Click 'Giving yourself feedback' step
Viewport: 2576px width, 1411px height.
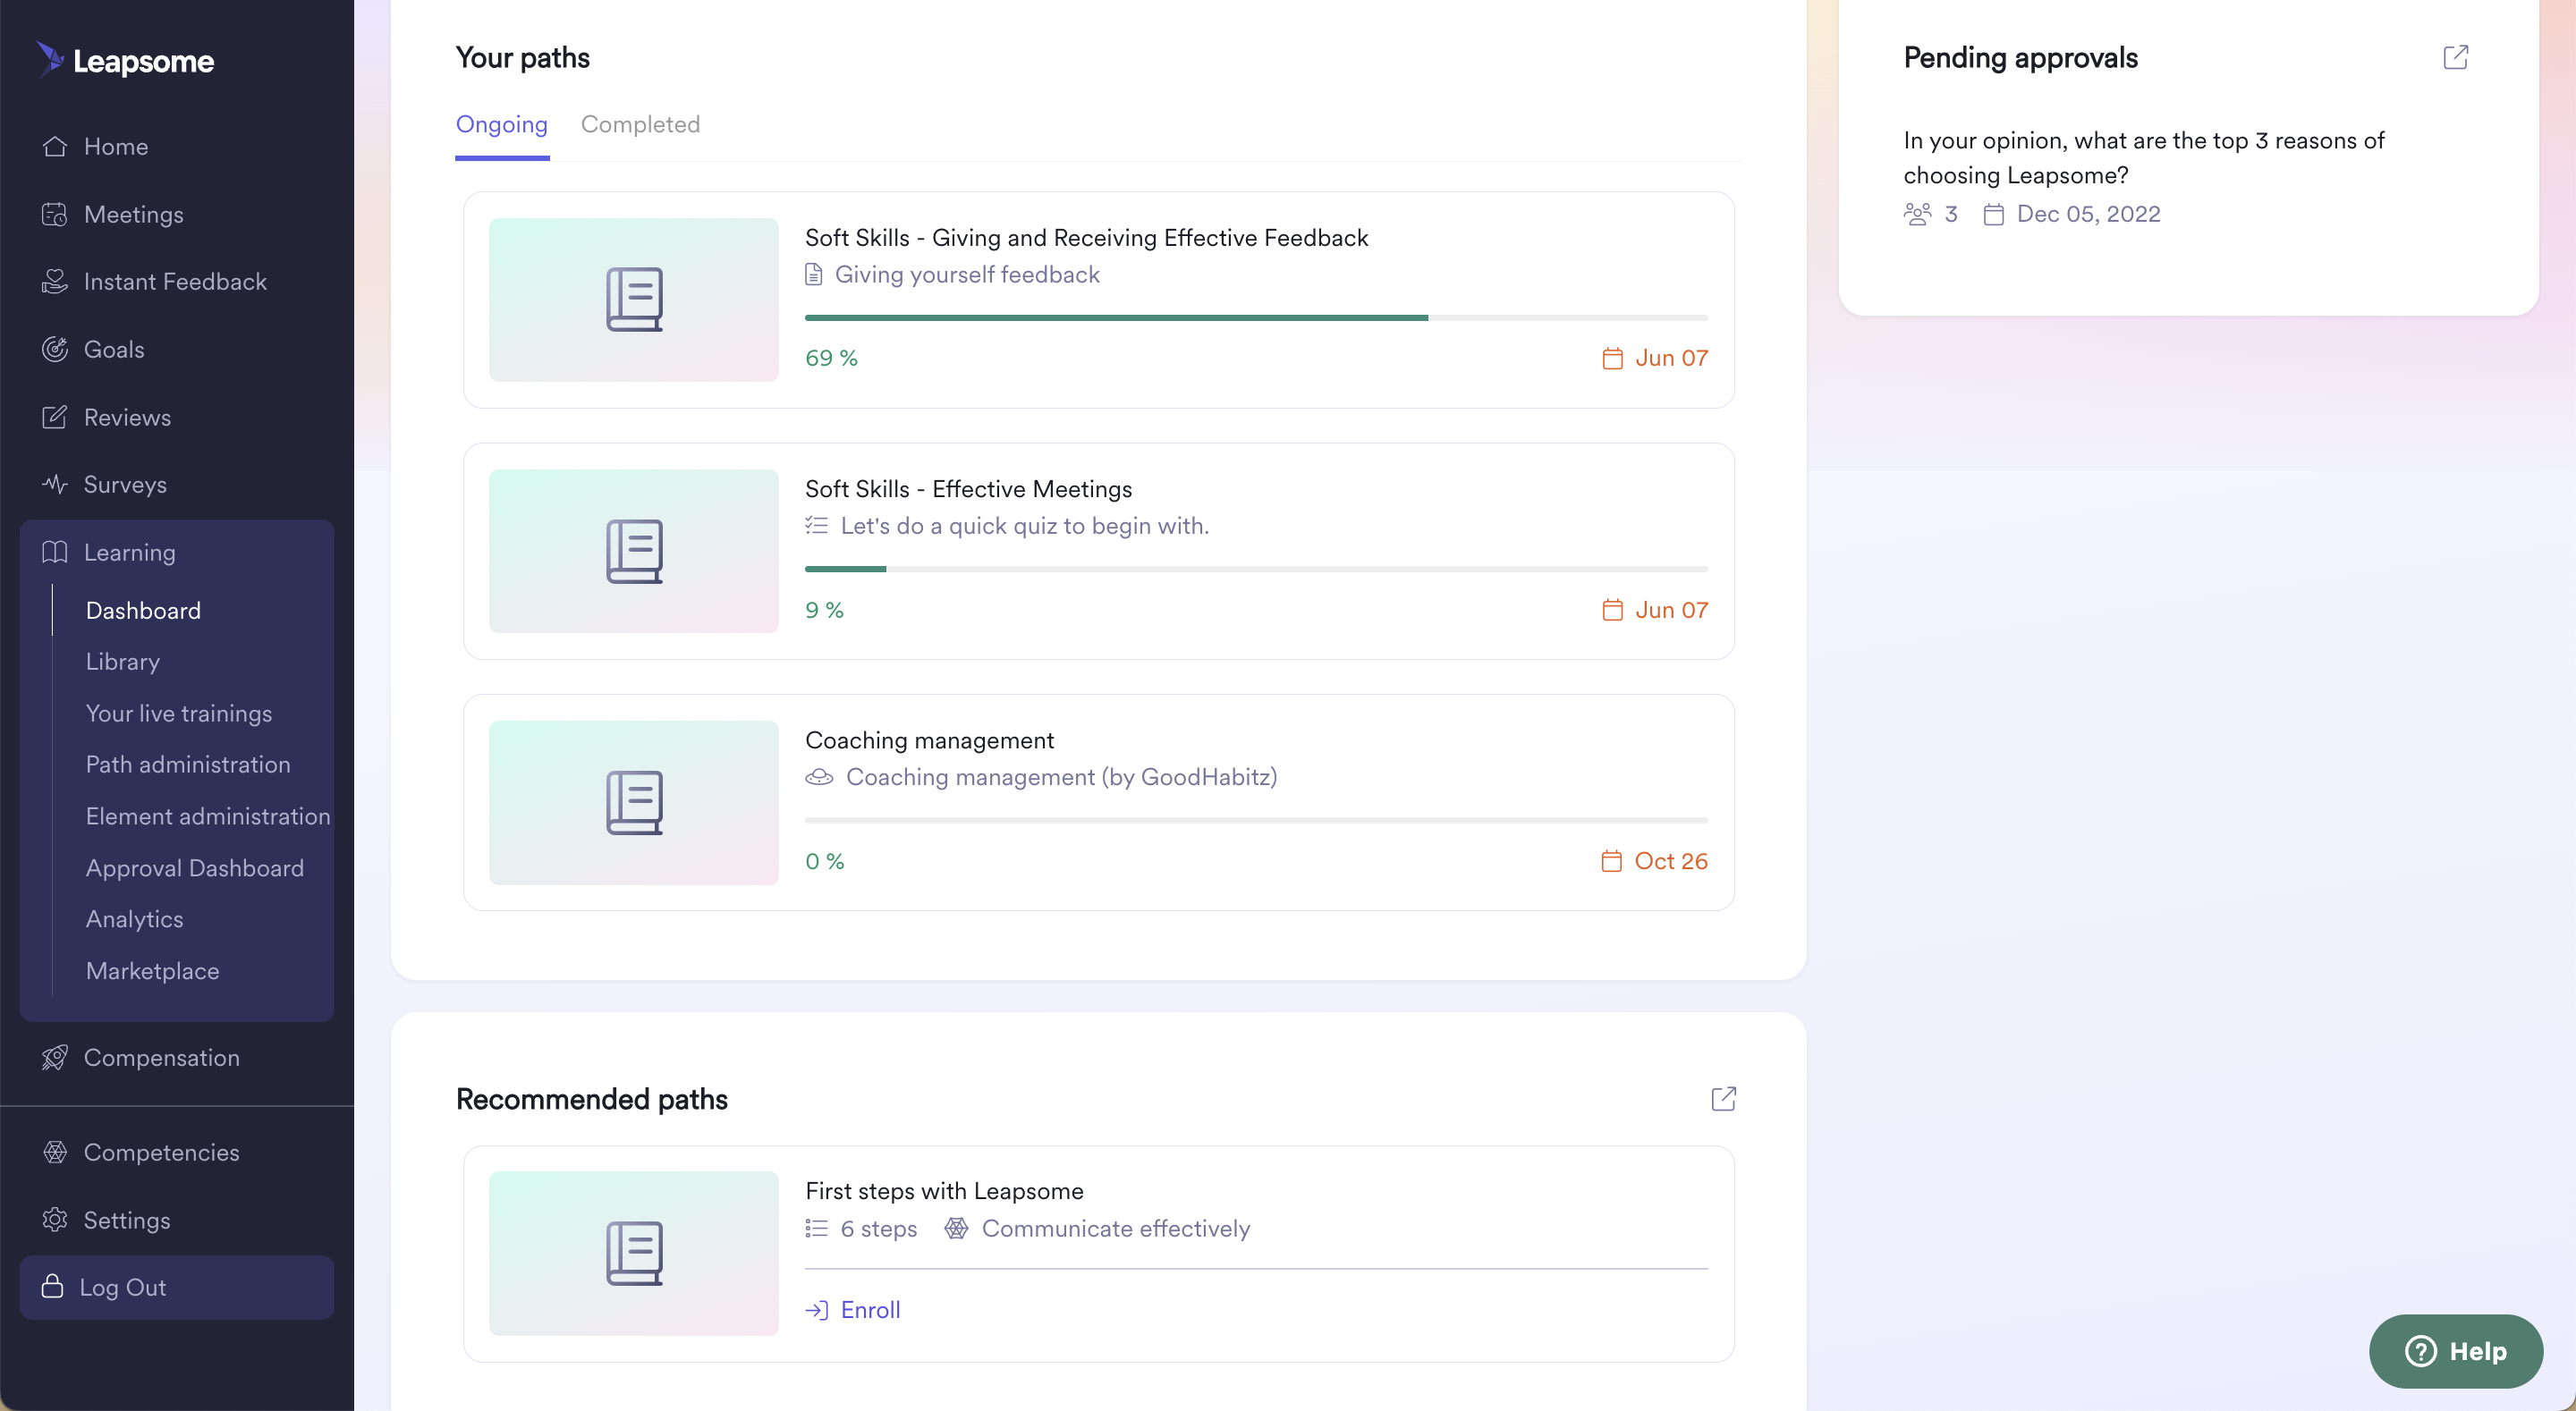pyautogui.click(x=967, y=274)
